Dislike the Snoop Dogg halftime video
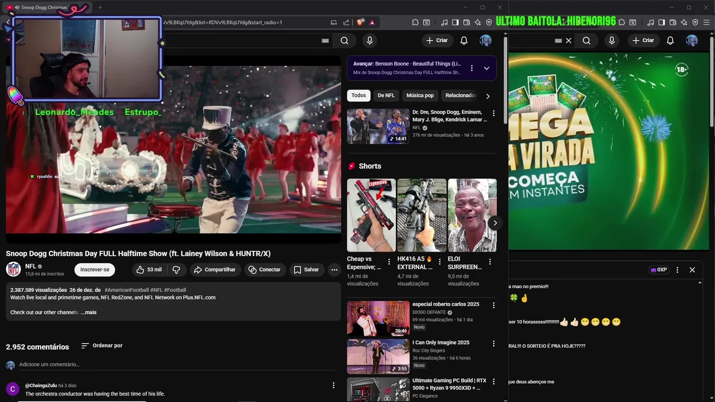Screen dimensions: 715x402 [x=176, y=270]
